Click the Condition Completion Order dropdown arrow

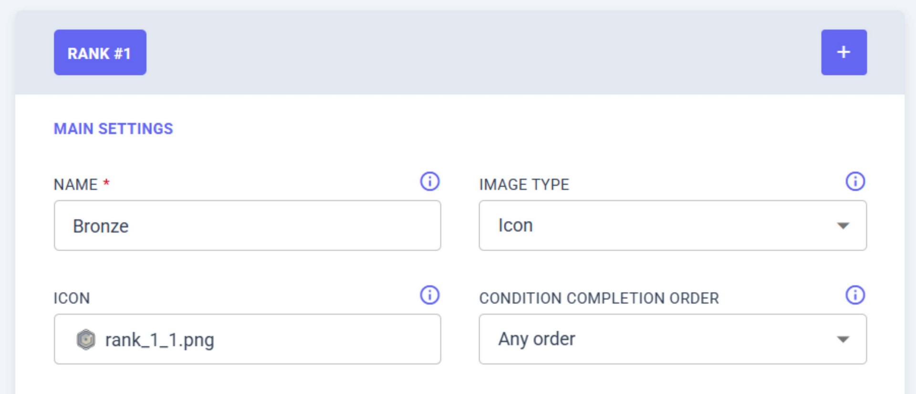843,339
